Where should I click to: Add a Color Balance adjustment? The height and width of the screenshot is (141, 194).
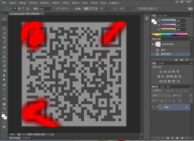(x=163, y=76)
